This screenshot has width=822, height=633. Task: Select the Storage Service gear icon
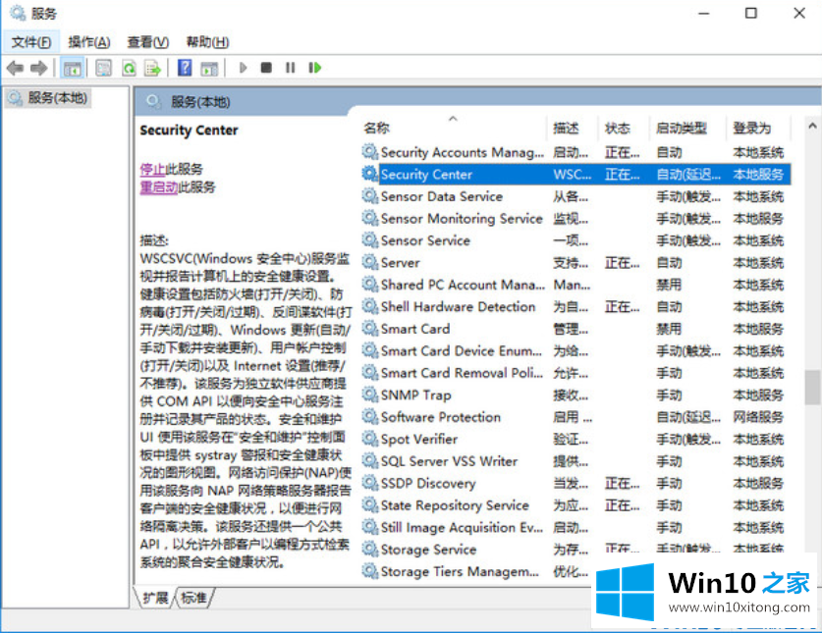[x=369, y=549]
